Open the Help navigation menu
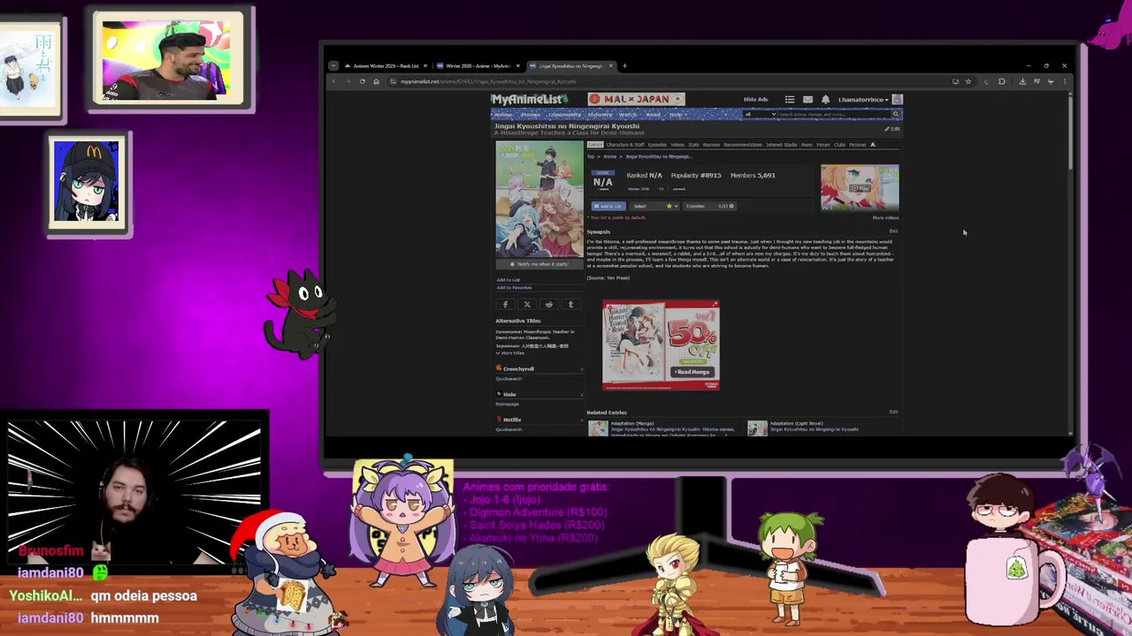The height and width of the screenshot is (636, 1132). coord(677,115)
